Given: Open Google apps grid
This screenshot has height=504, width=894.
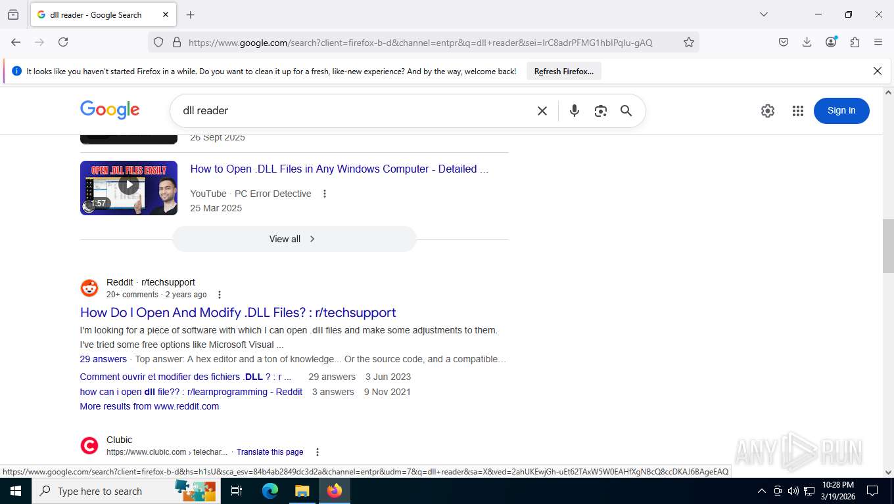Looking at the screenshot, I should pos(798,111).
